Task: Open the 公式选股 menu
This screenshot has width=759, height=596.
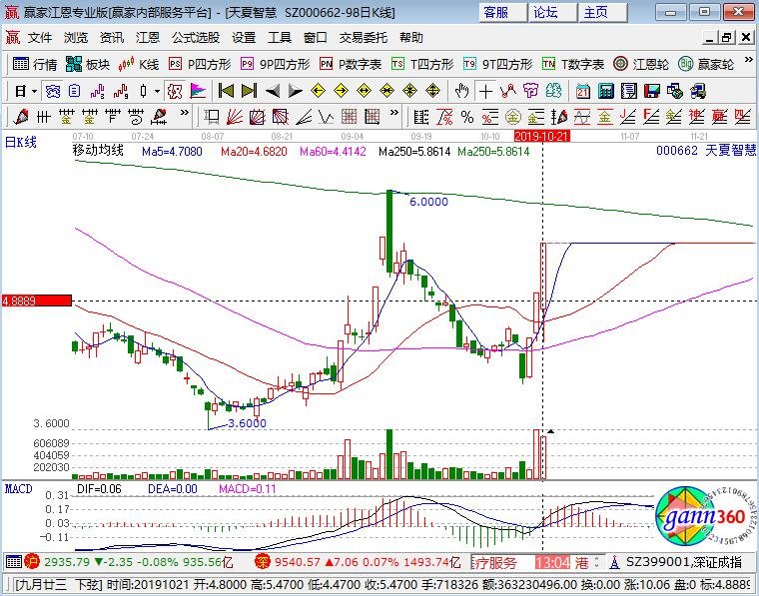Action: (196, 38)
